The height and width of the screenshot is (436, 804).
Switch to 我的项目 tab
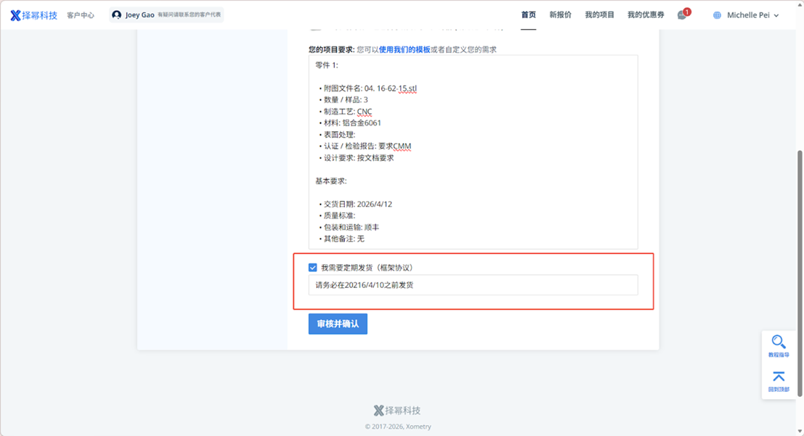[599, 15]
